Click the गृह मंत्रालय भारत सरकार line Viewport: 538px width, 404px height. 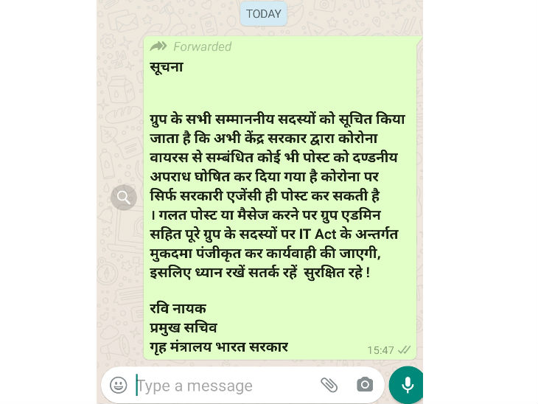(x=219, y=347)
